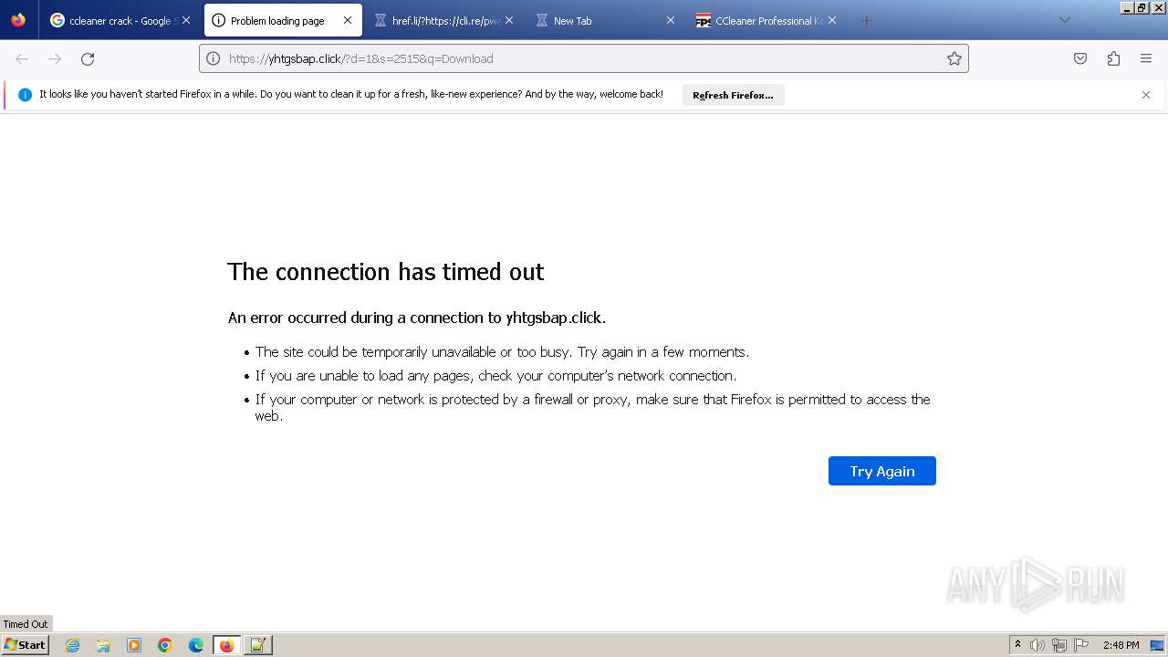Show site information icon in address bar
The width and height of the screenshot is (1168, 657).
pyautogui.click(x=214, y=58)
